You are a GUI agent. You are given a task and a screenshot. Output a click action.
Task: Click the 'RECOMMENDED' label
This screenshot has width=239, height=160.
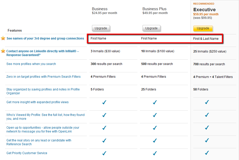[x=204, y=4]
